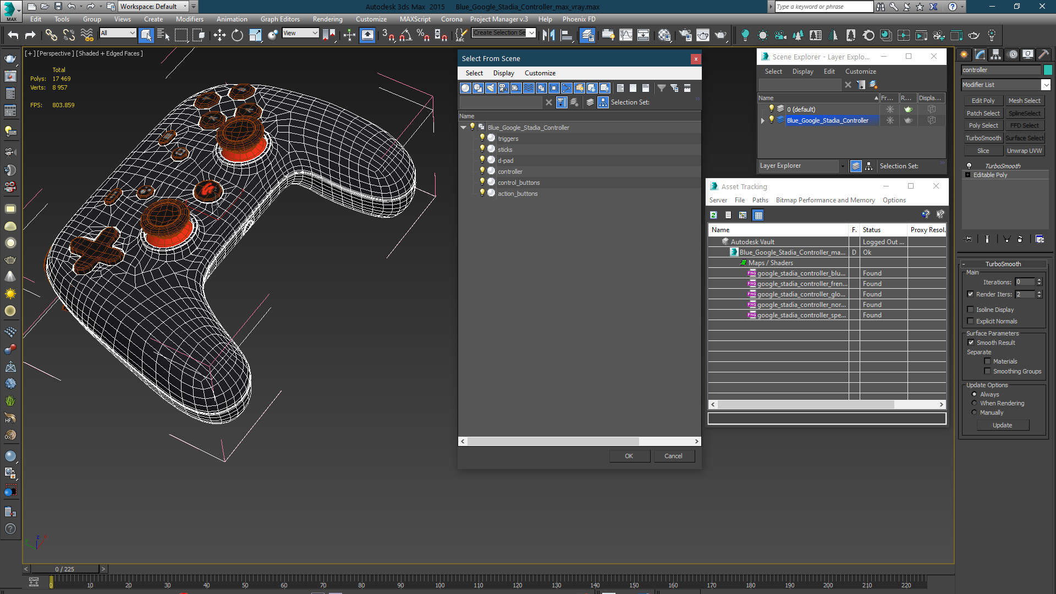Viewport: 1056px width, 594px height.
Task: Open the Mirror tool
Action: 548,35
